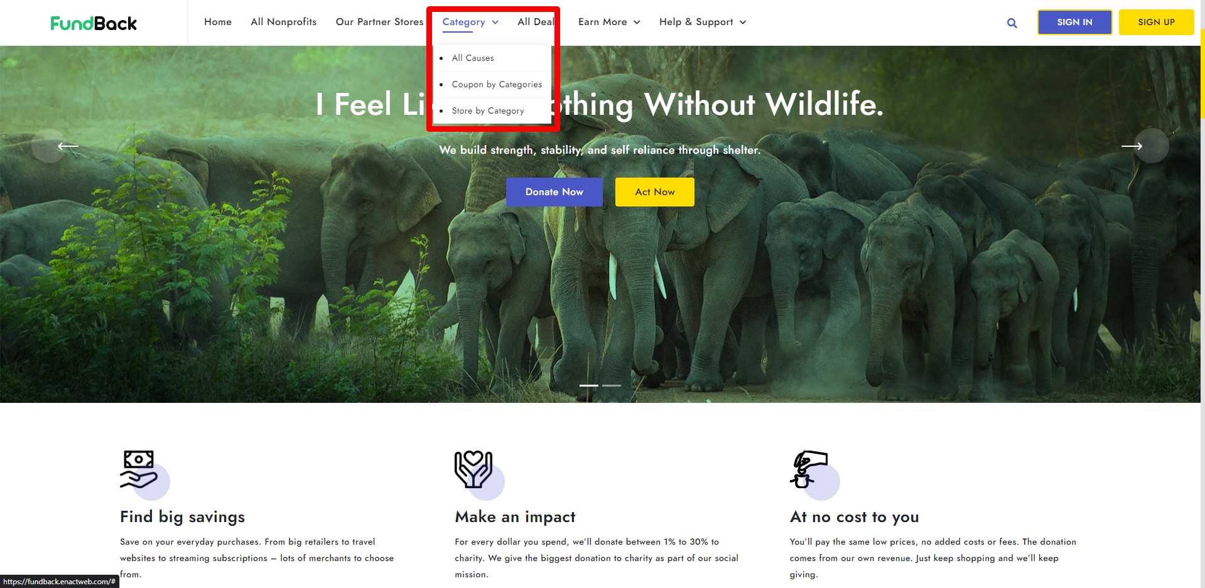Click the FundBack logo

(94, 23)
